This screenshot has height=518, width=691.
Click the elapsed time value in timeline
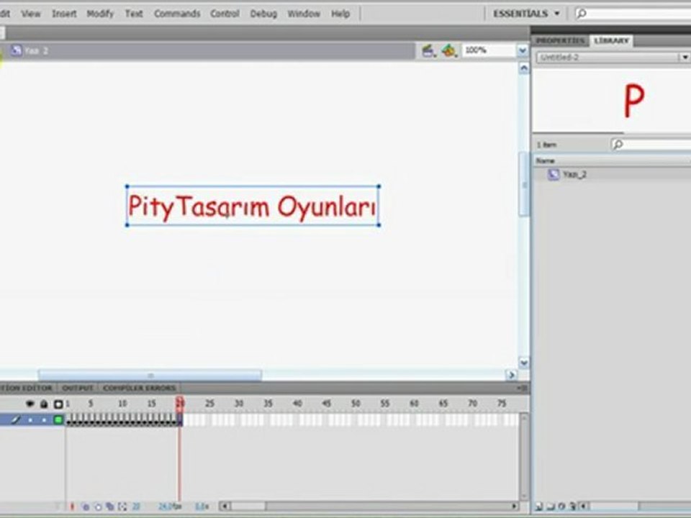[202, 507]
